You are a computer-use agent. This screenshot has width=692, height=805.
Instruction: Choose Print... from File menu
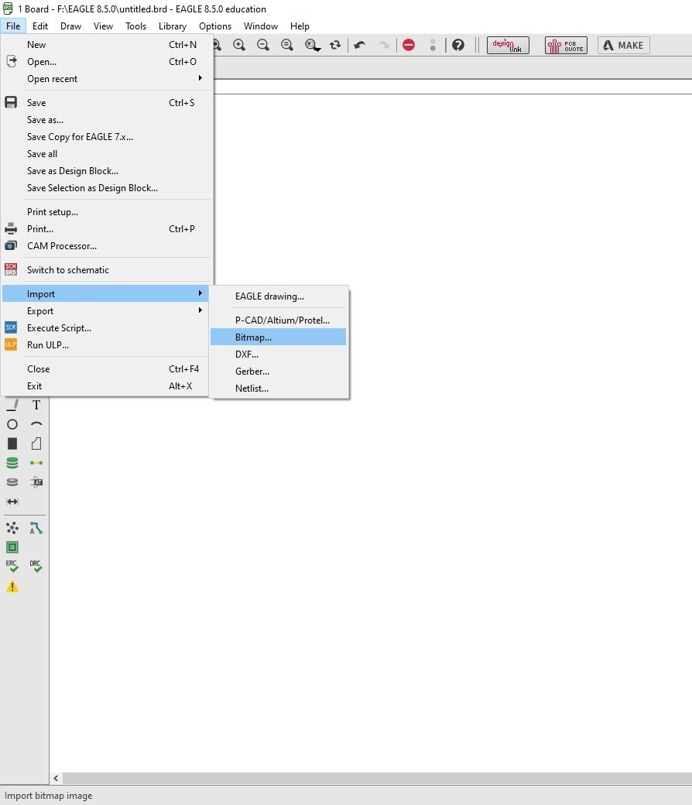(x=105, y=228)
